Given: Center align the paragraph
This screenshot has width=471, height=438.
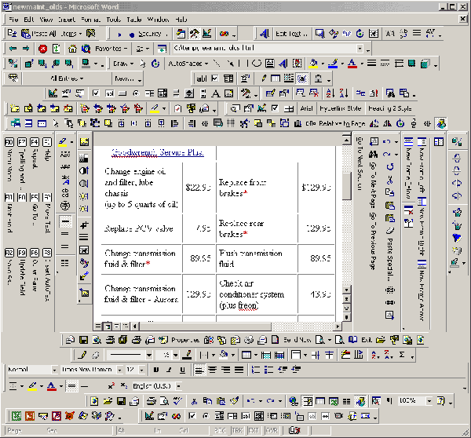Looking at the screenshot, I should click(x=213, y=370).
